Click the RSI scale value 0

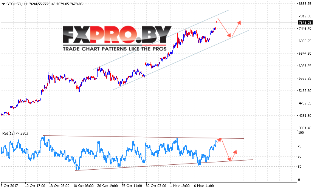pos(299,180)
